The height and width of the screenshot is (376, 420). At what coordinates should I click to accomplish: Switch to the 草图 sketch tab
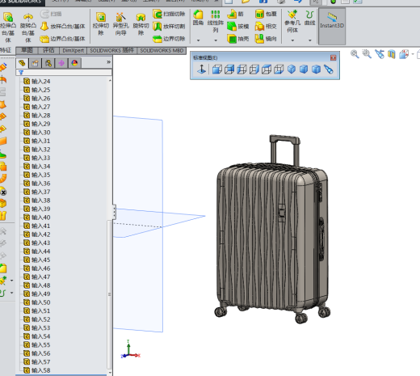tap(27, 50)
